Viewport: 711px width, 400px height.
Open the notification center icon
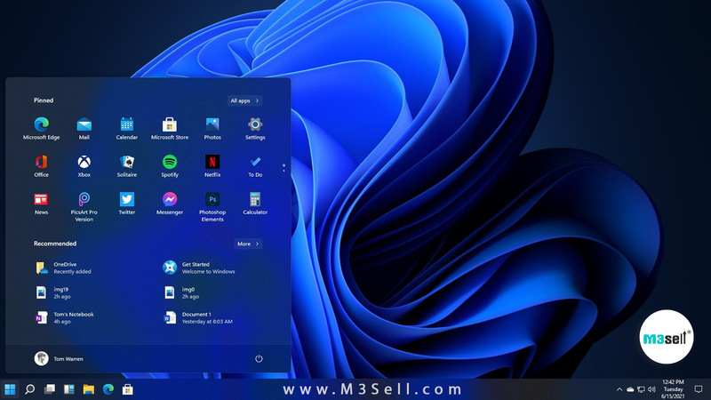click(699, 389)
